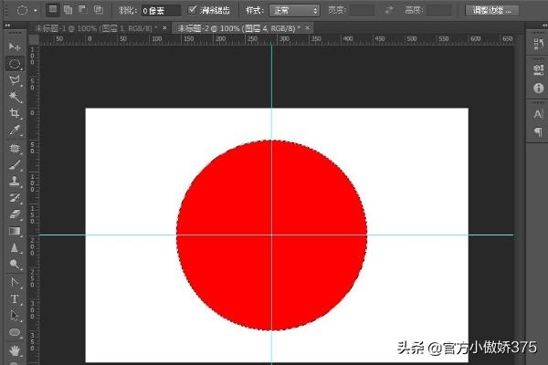Screen dimensions: 548x365
Task: Select the Clone Stamp tool
Action: click(15, 181)
